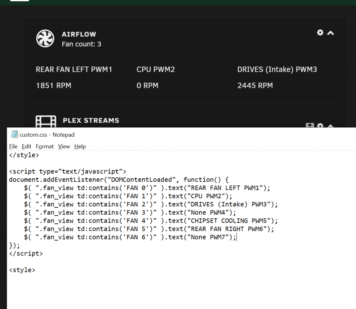Place cursor on the script type="text/javascript" line
The width and height of the screenshot is (356, 309).
[x=68, y=171]
